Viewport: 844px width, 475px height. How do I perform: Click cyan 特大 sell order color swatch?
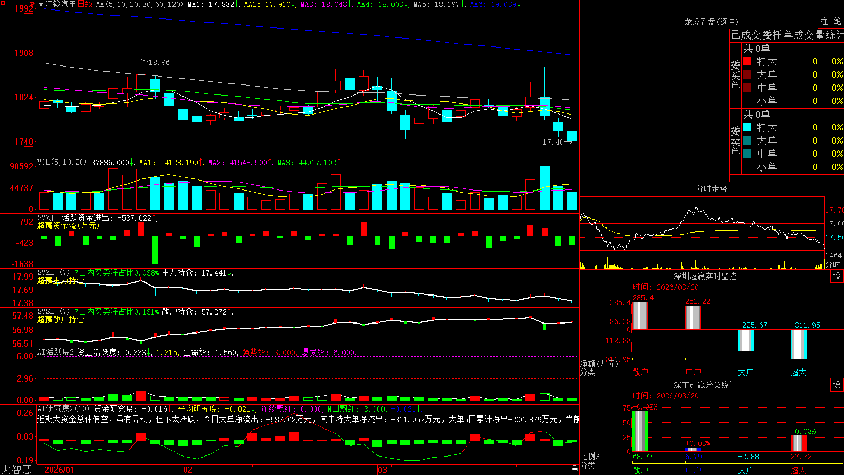tap(747, 127)
